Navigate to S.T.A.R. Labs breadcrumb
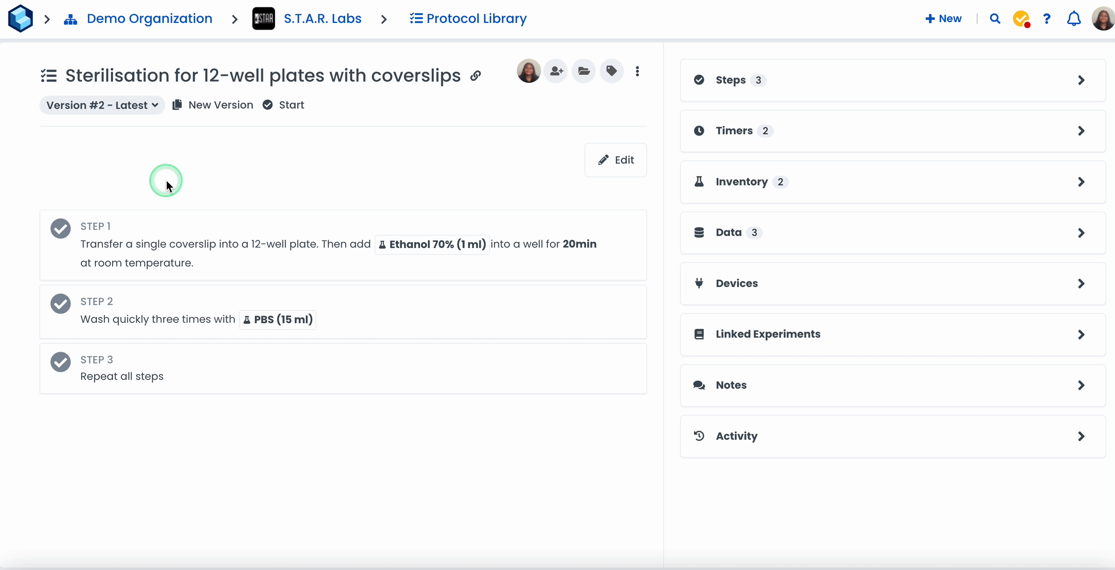Screen dimensions: 1115x570 coord(322,18)
